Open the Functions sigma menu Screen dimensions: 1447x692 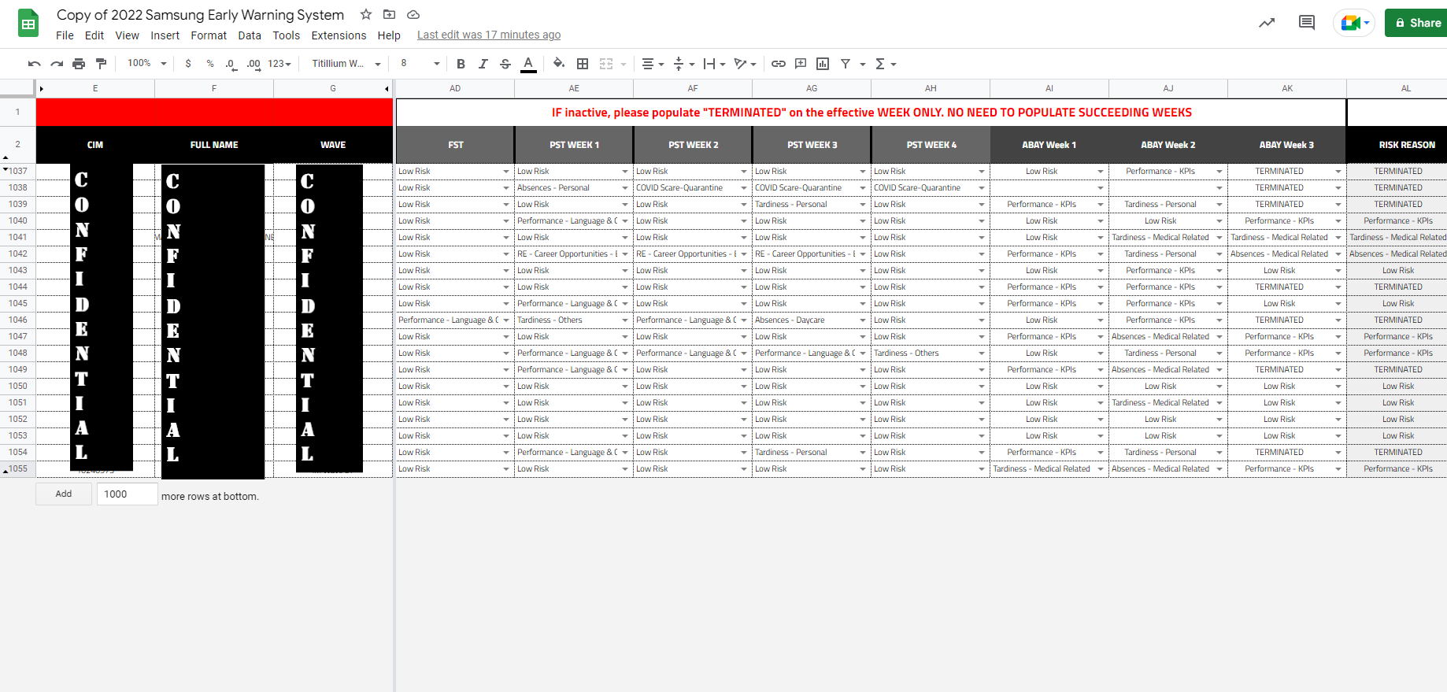[886, 64]
